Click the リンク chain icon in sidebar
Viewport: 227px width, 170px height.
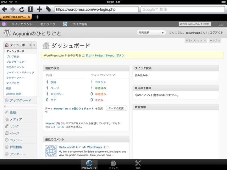point(6,126)
